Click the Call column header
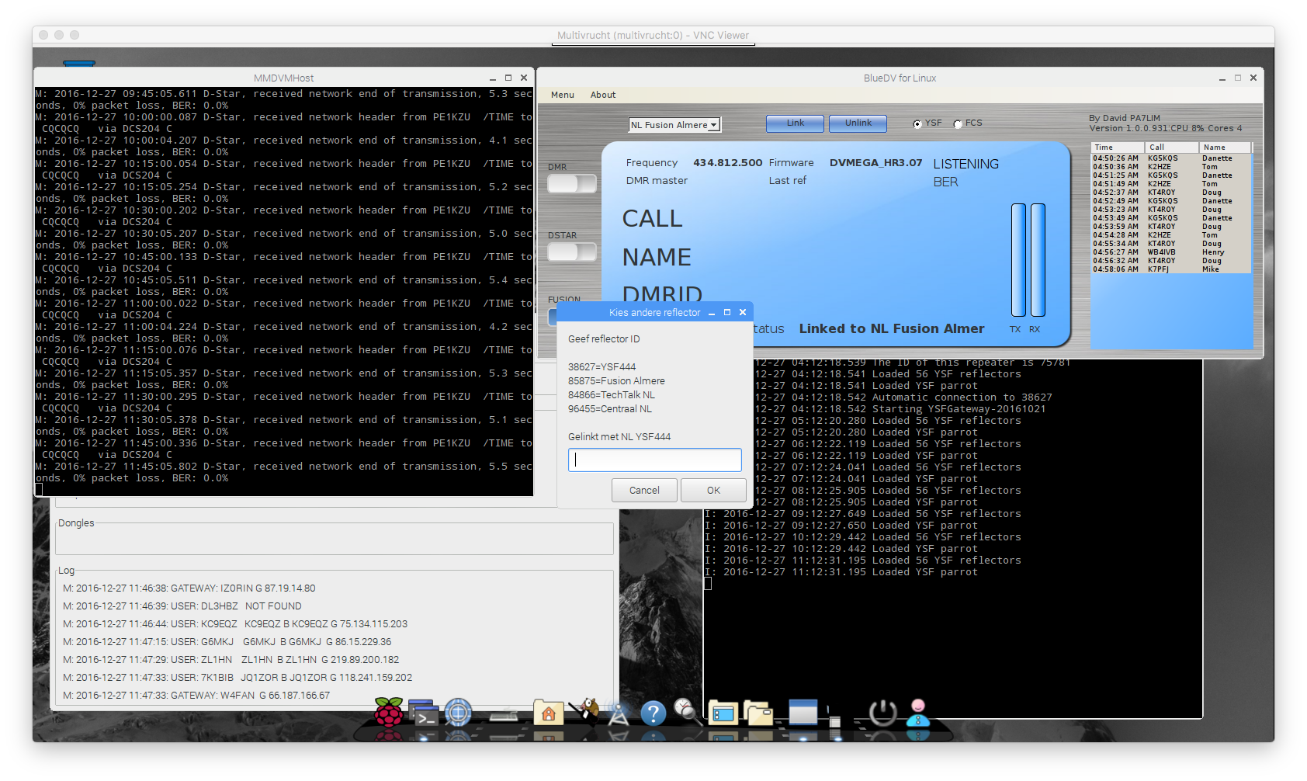The image size is (1307, 781). (1171, 148)
